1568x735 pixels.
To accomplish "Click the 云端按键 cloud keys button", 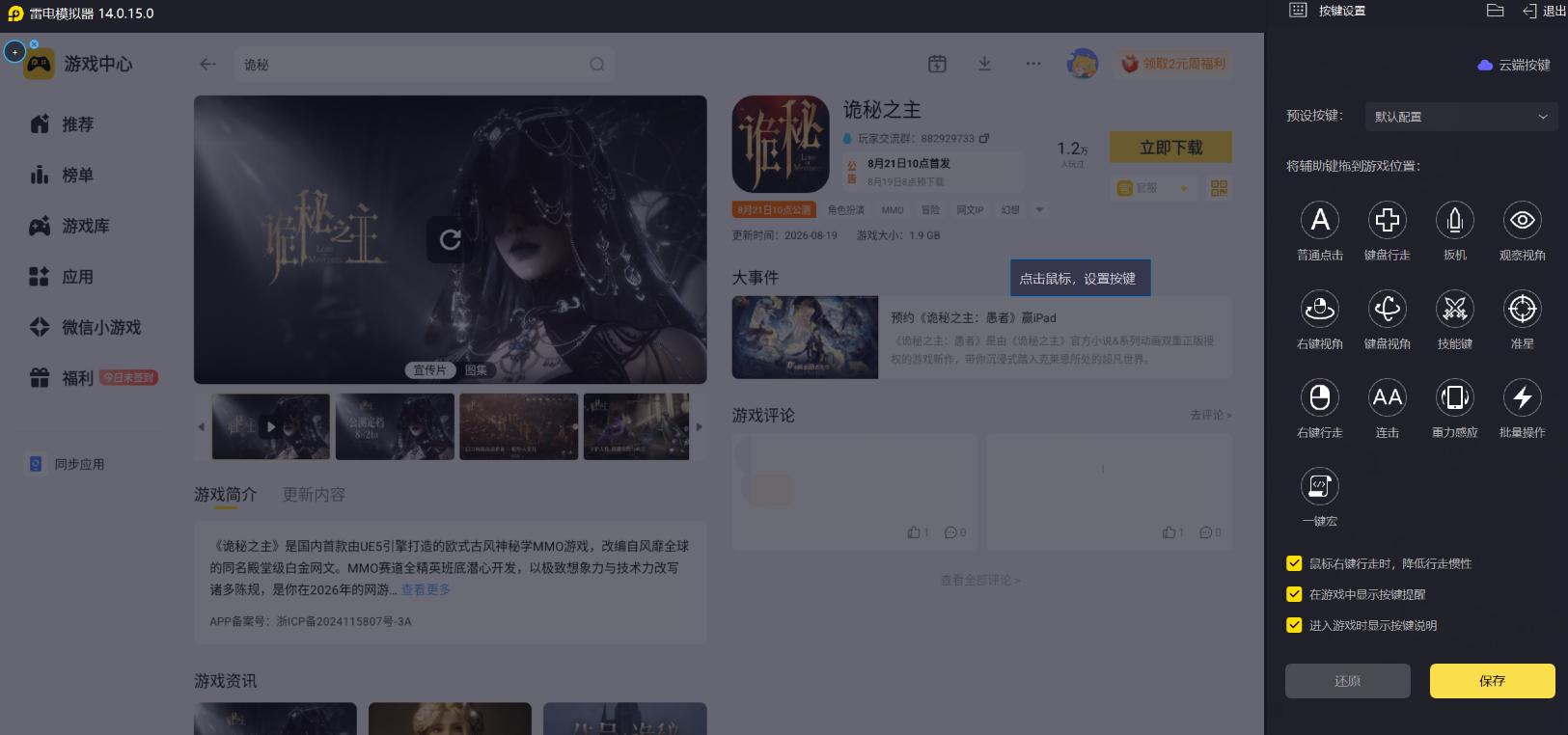I will click(x=1514, y=65).
